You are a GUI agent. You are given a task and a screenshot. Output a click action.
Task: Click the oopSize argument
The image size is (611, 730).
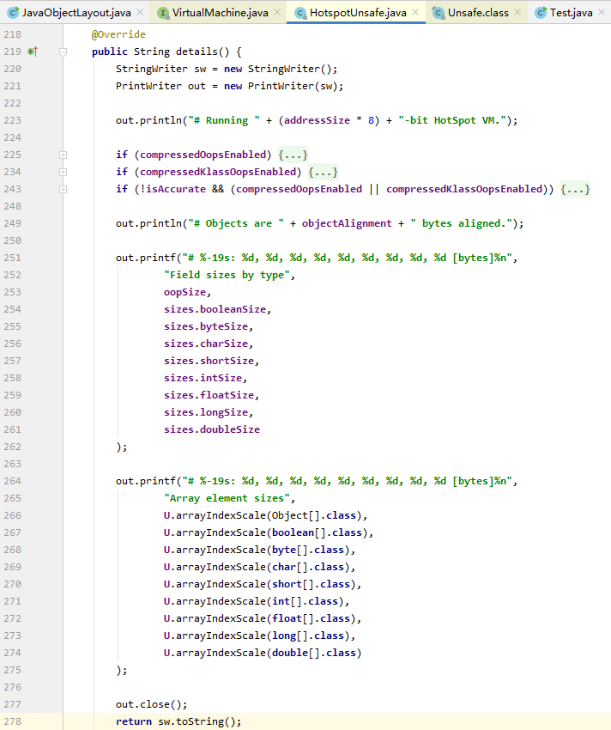pyautogui.click(x=185, y=292)
